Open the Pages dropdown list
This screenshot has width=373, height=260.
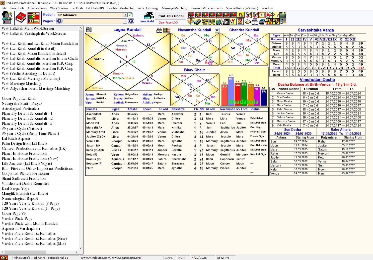click(125, 21)
